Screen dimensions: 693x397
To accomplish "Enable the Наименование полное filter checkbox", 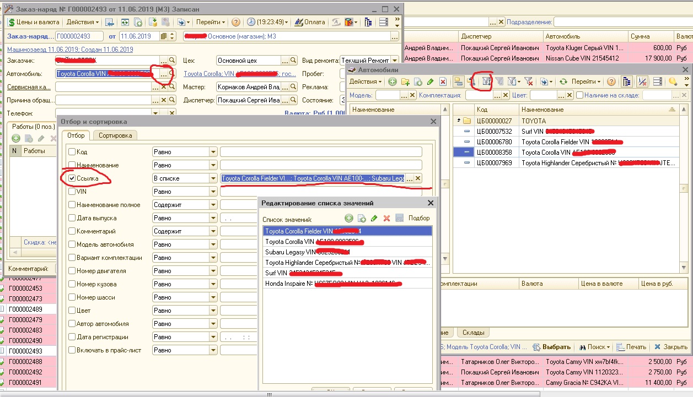I will tap(72, 205).
